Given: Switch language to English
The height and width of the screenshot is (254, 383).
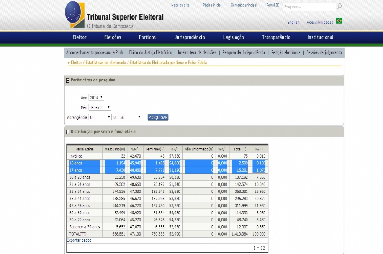Looking at the screenshot, I should 293,22.
